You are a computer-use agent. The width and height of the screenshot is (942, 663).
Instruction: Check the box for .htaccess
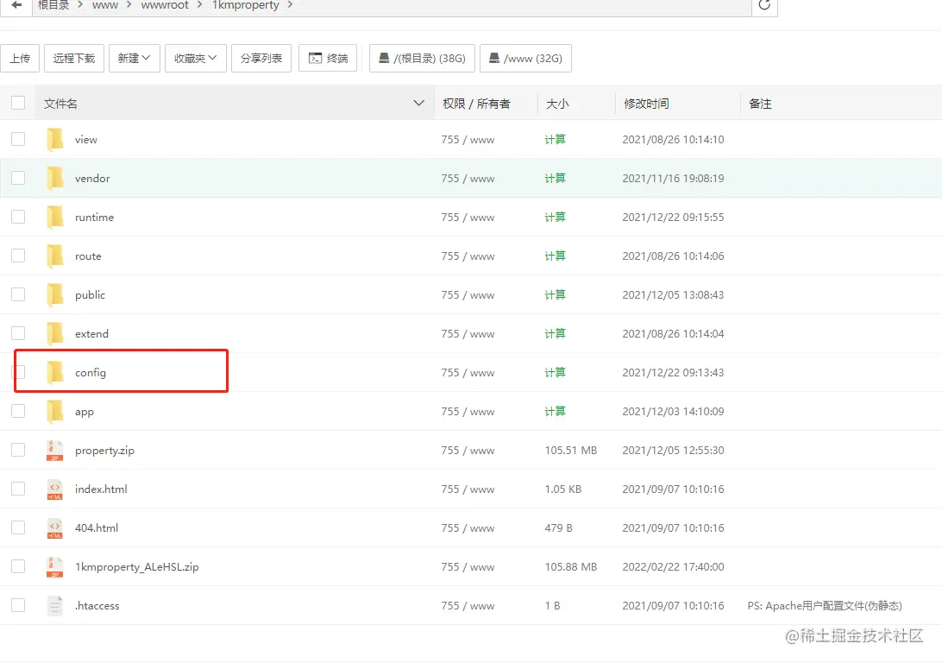[x=18, y=604]
